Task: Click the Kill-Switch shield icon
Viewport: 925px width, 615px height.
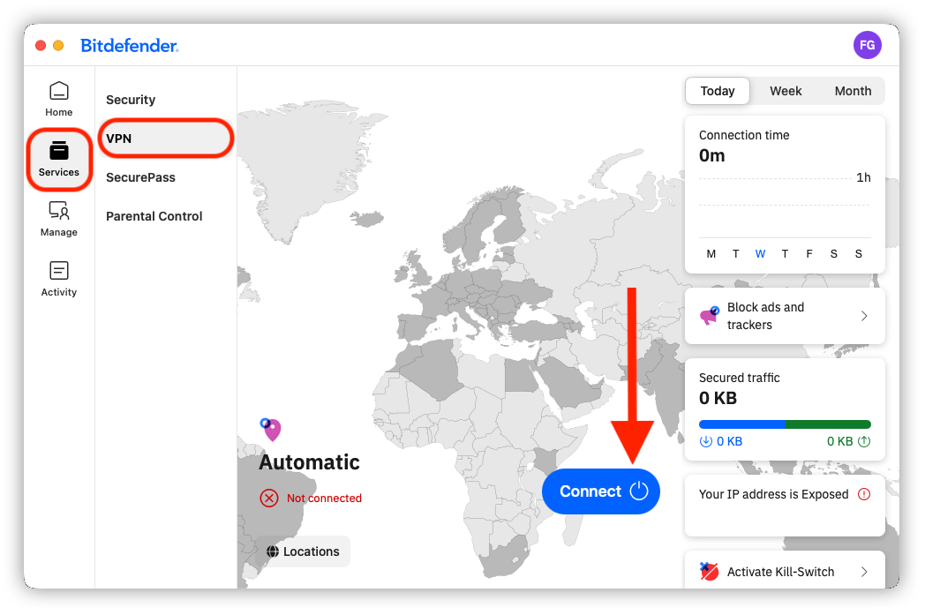Action: [709, 572]
